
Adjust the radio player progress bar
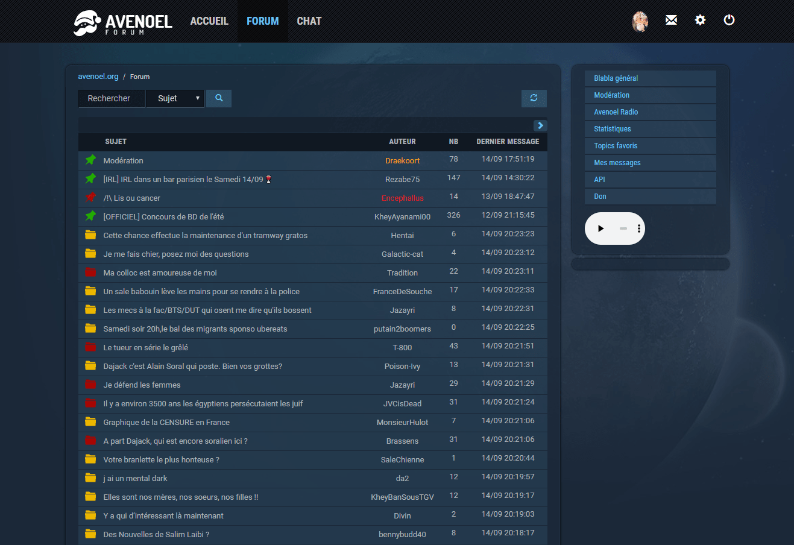[623, 228]
